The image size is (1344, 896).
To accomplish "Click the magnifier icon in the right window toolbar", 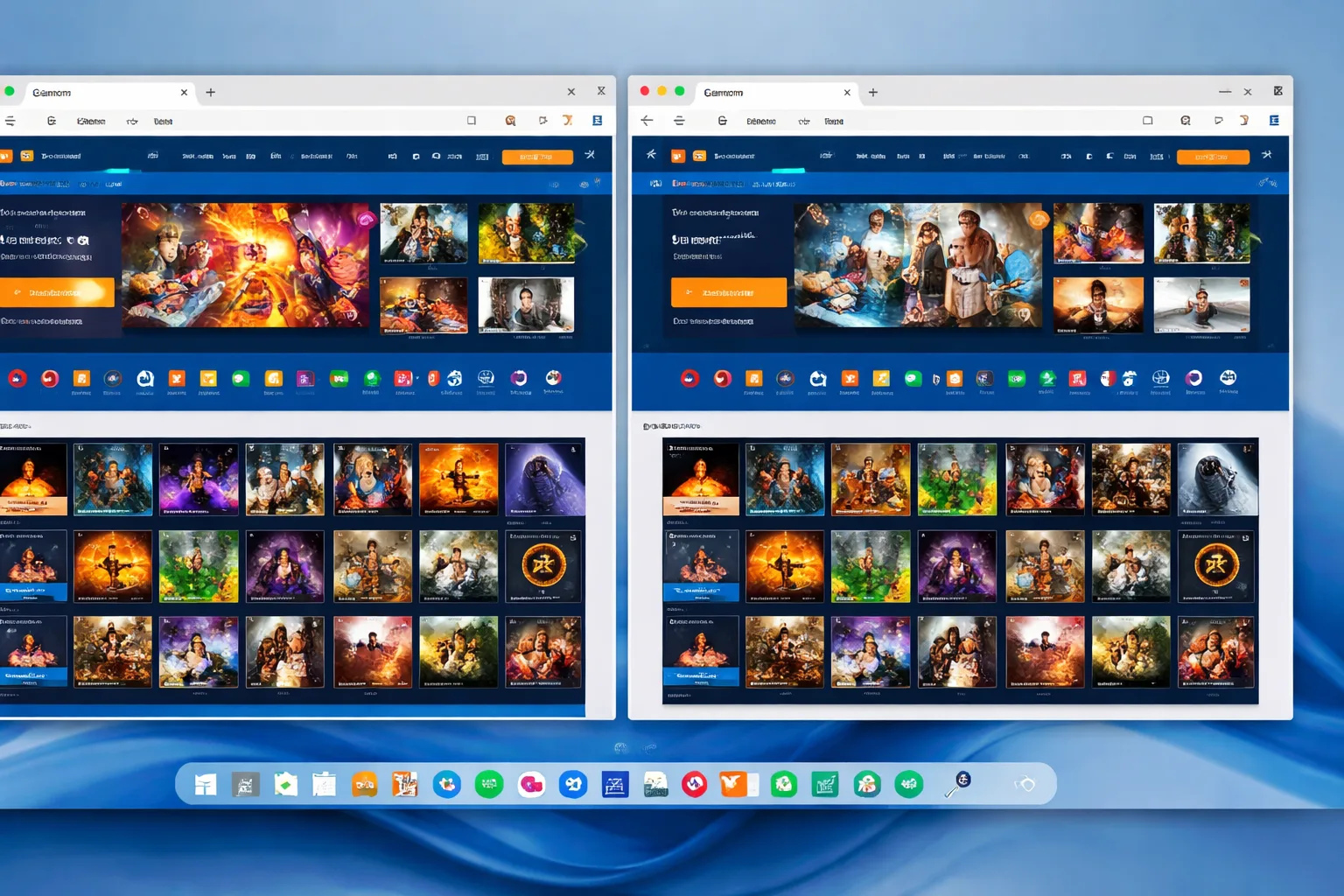I will pyautogui.click(x=1185, y=121).
